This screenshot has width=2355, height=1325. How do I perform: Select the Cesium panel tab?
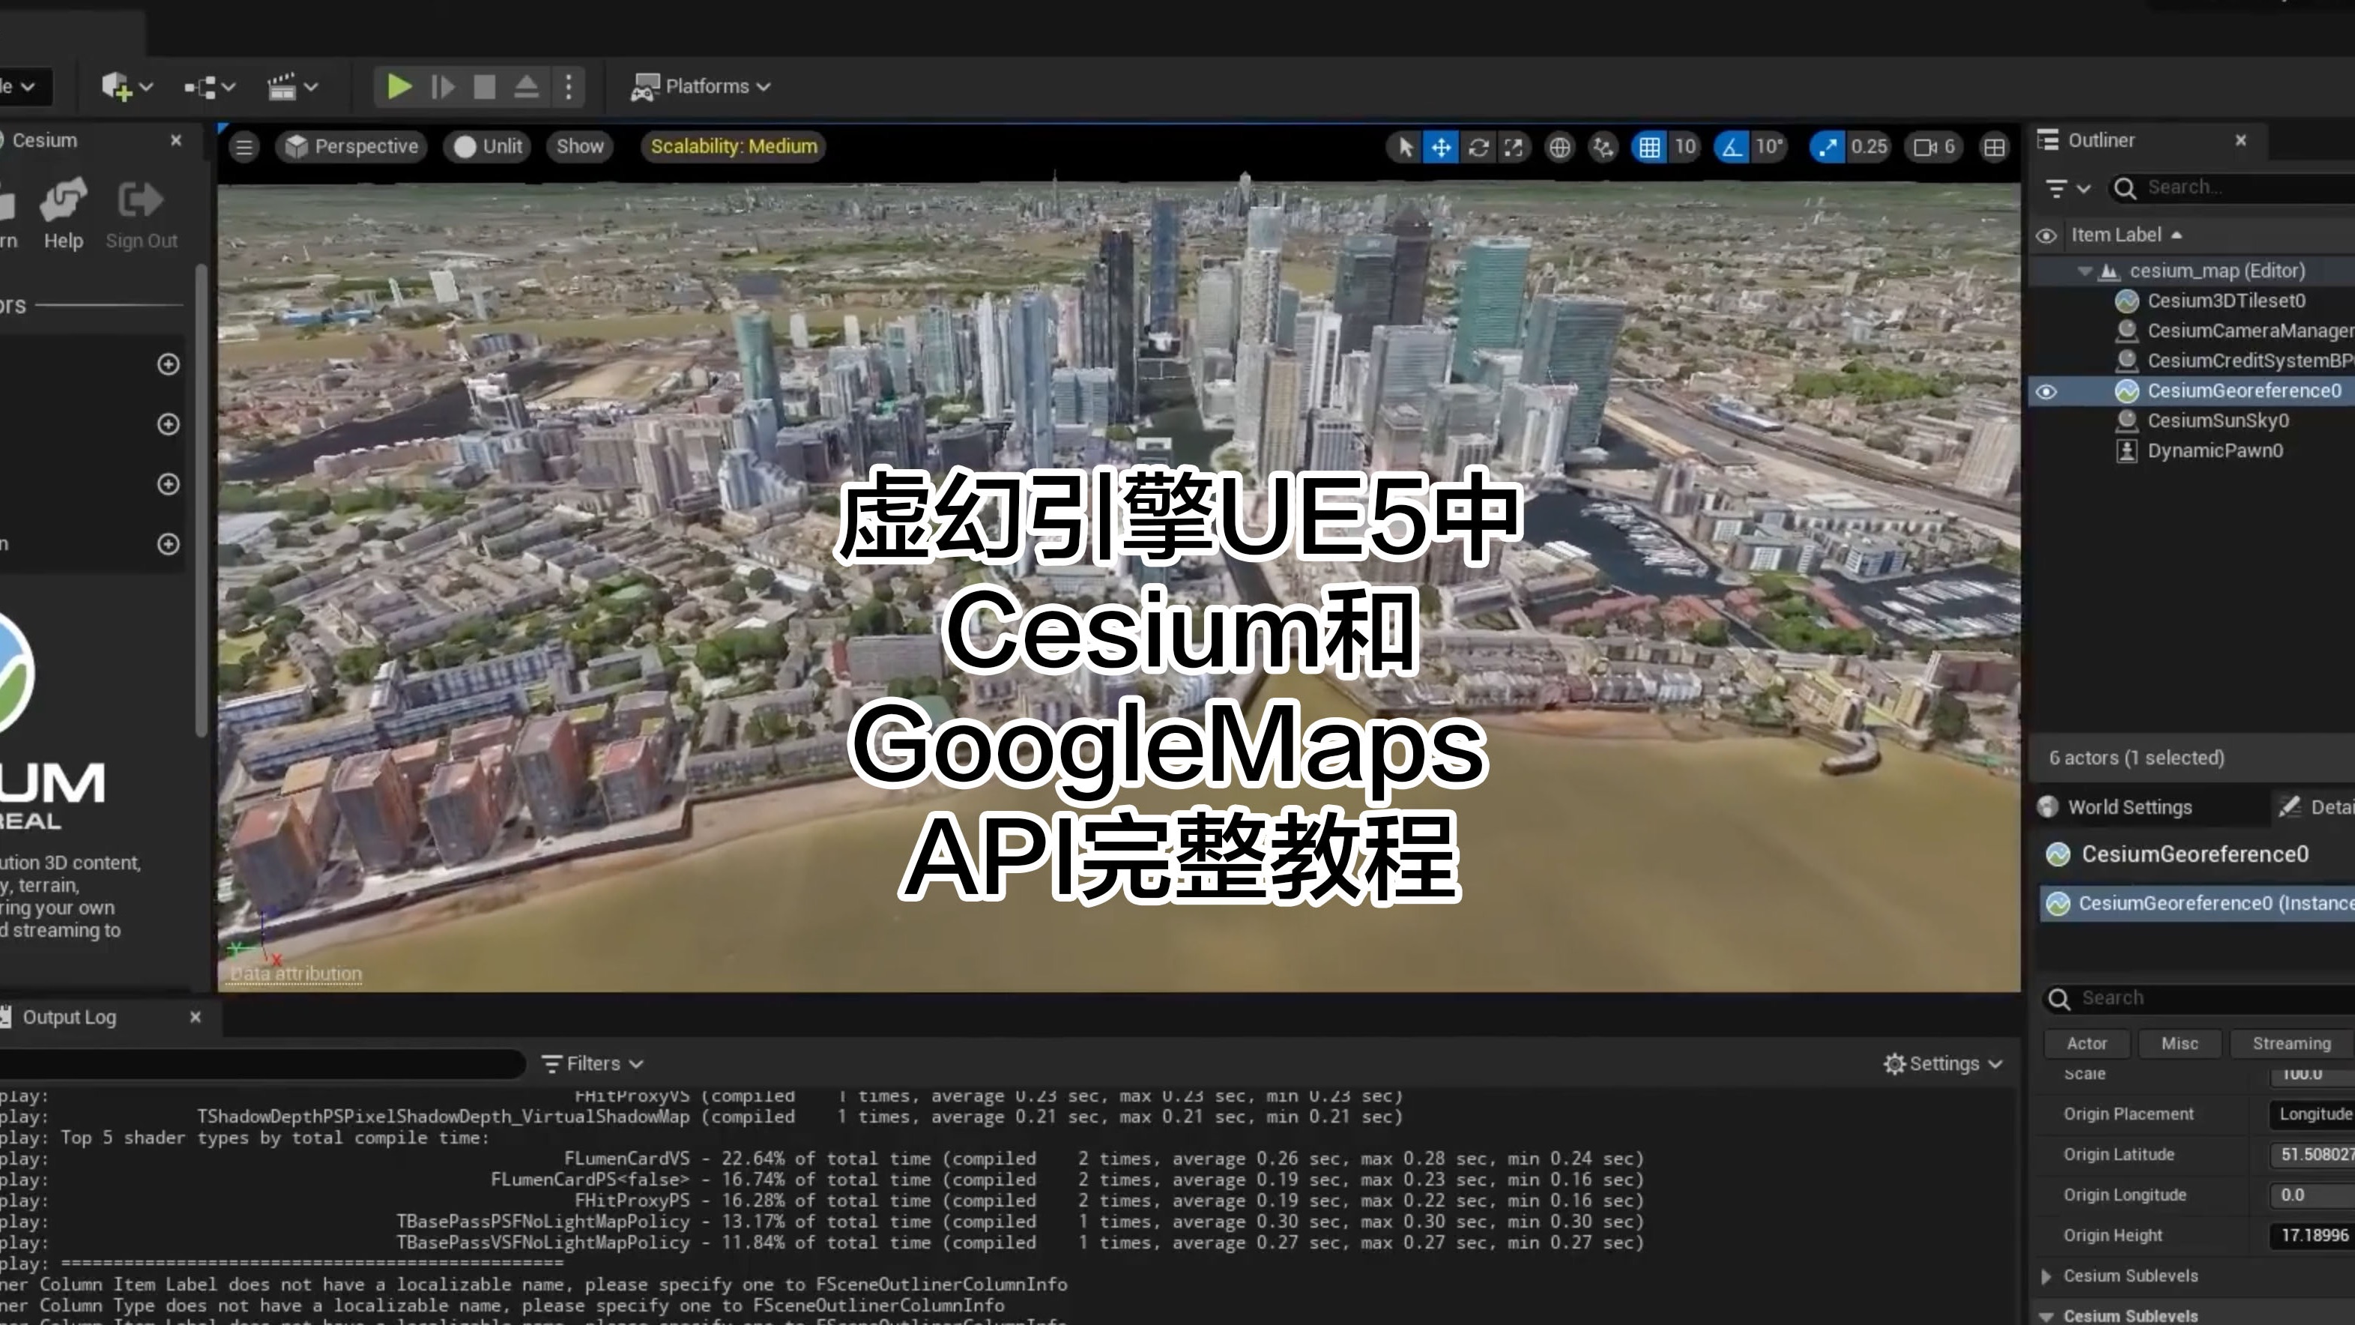(44, 141)
